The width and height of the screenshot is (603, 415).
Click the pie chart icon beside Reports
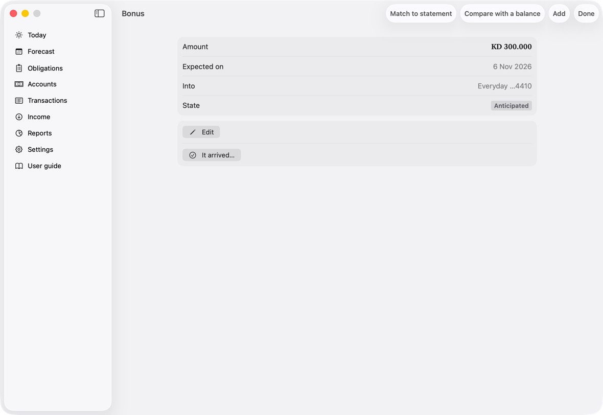[x=19, y=133]
